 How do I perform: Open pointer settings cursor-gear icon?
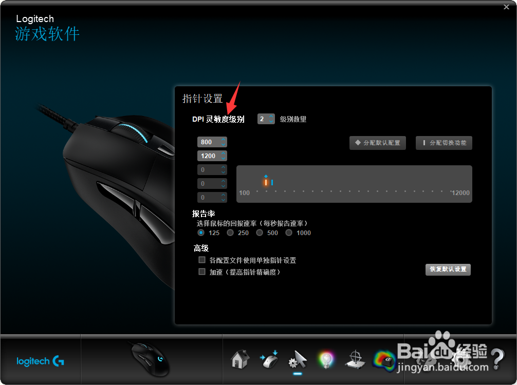(298, 360)
